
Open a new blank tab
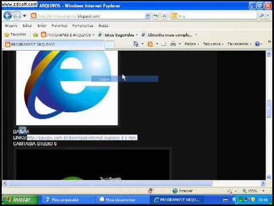(110, 45)
